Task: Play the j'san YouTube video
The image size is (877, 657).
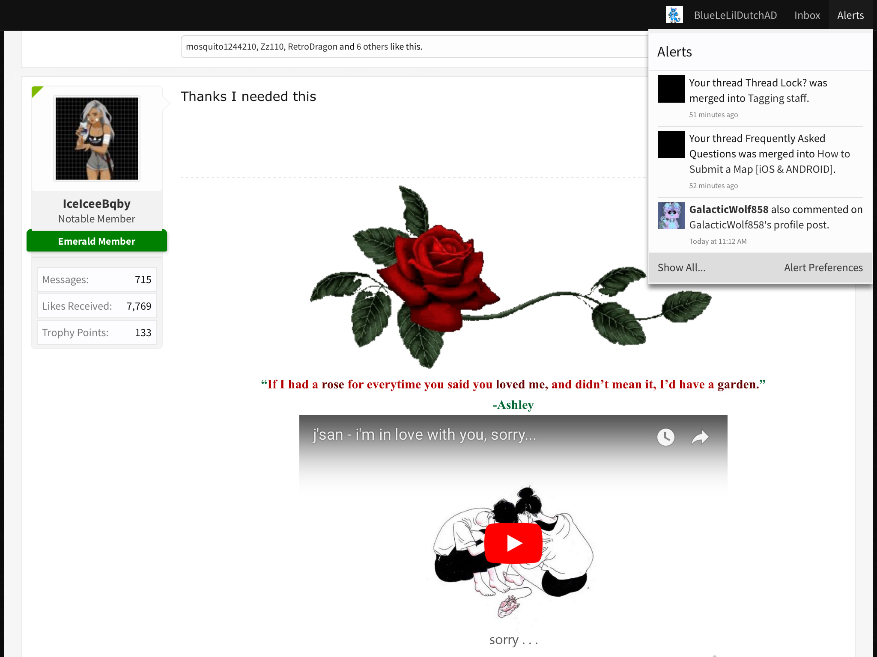Action: [513, 543]
